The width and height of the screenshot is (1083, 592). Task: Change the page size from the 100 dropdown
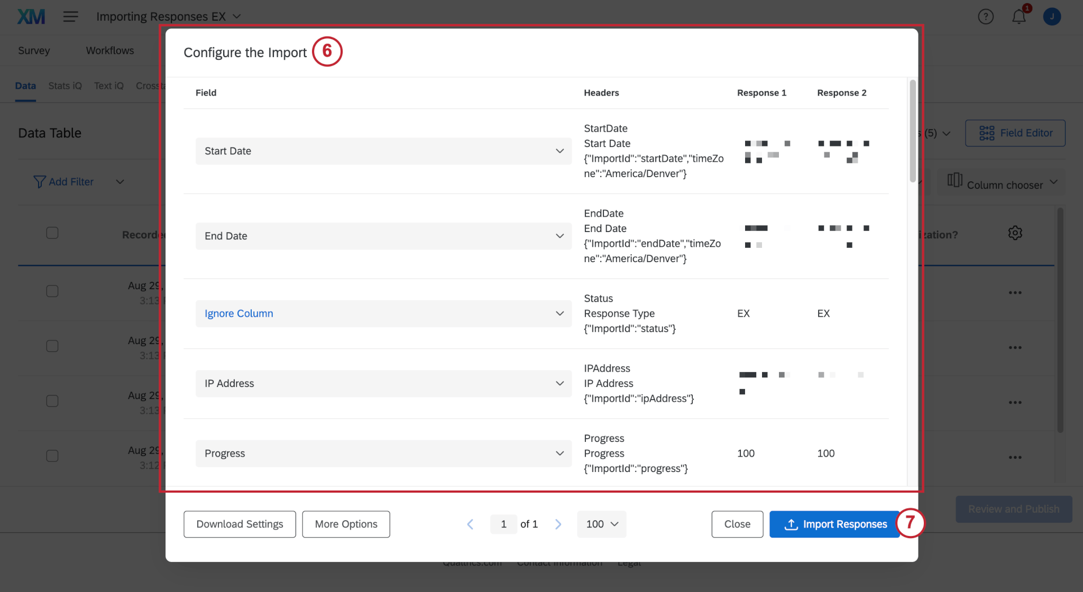tap(601, 524)
